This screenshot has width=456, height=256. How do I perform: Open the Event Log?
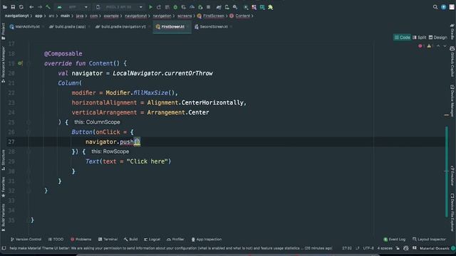coord(394,240)
